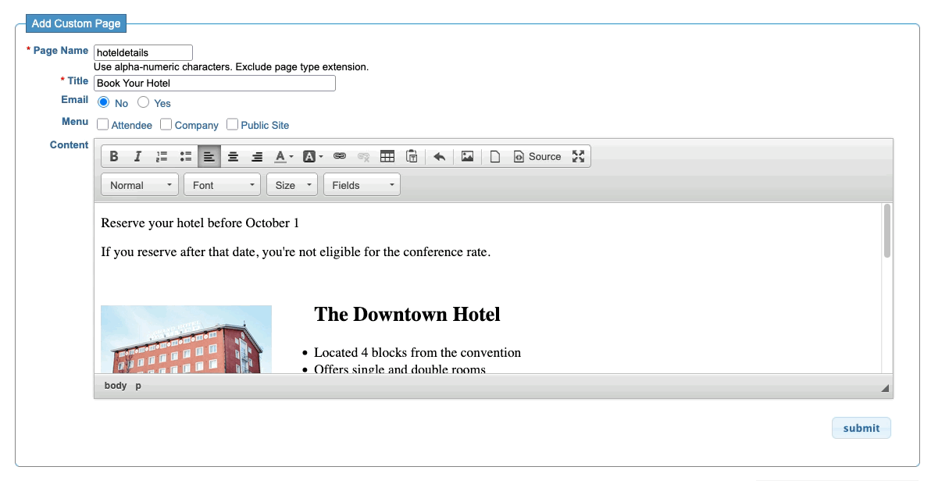
Task: Select the Yes email radio button
Action: point(143,102)
